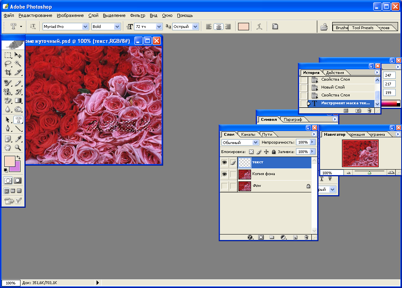
Task: Select the Gradient tool
Action: pos(18,101)
